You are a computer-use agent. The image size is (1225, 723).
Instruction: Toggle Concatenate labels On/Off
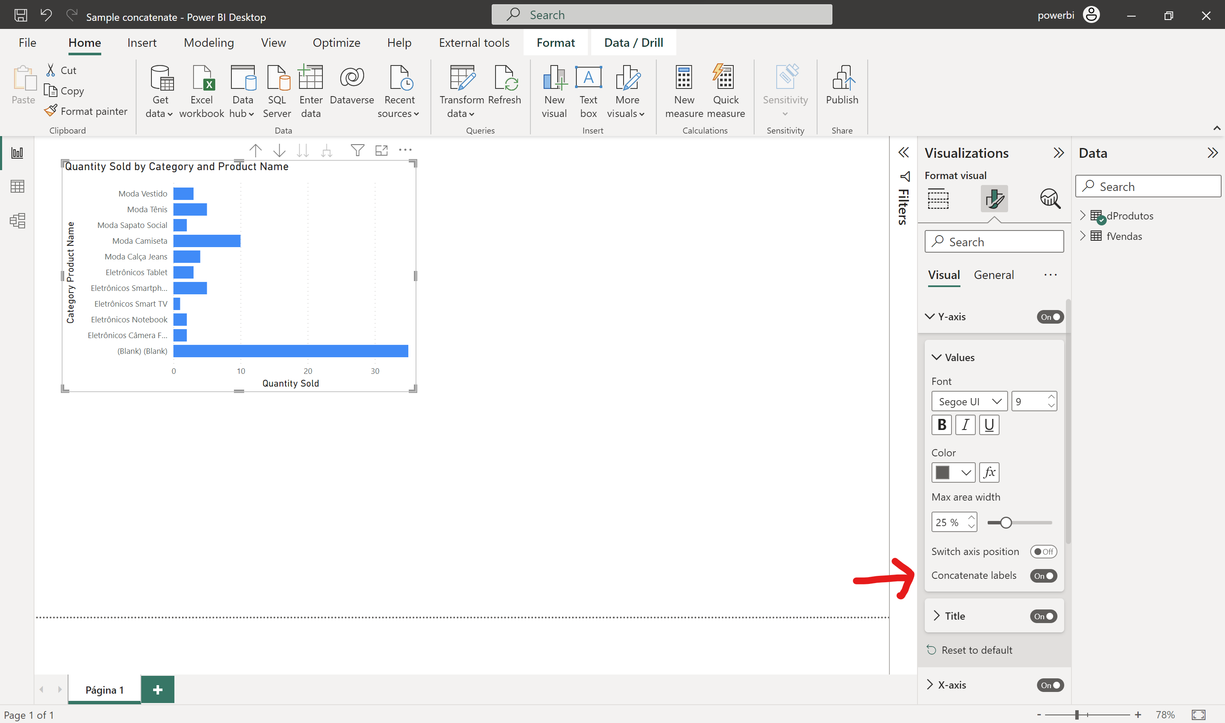tap(1043, 575)
